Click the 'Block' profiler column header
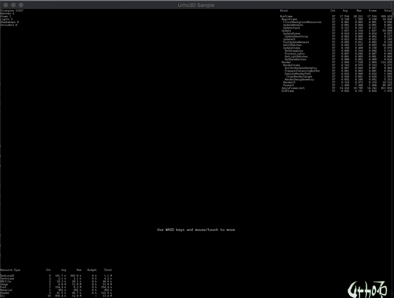This screenshot has width=394, height=298. click(284, 11)
